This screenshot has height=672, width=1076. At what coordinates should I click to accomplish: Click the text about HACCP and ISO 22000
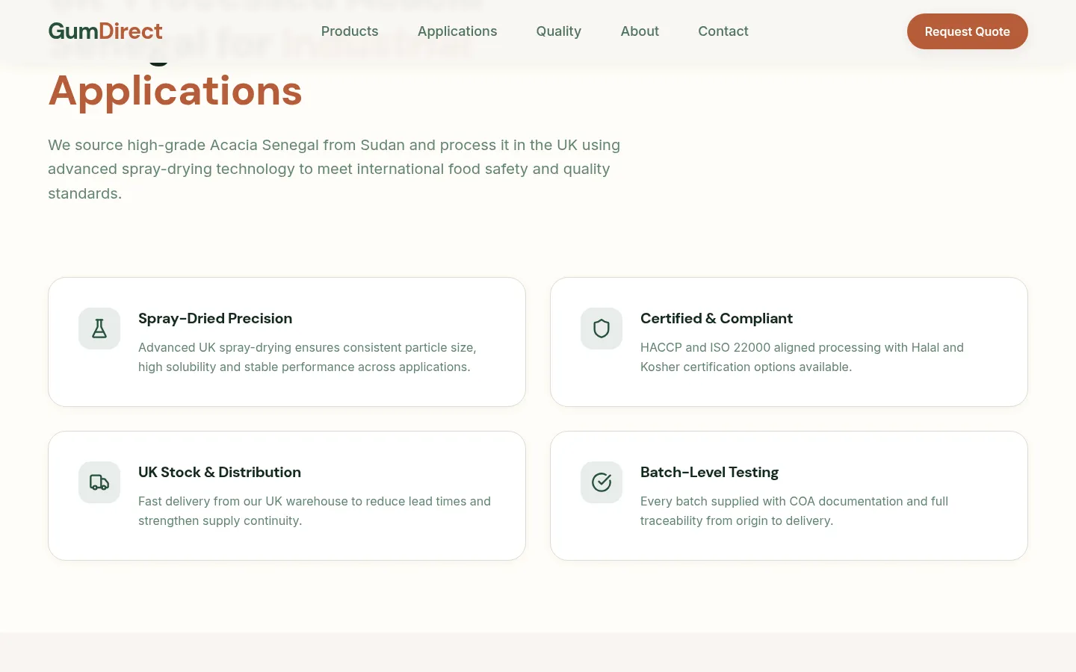[x=802, y=357]
